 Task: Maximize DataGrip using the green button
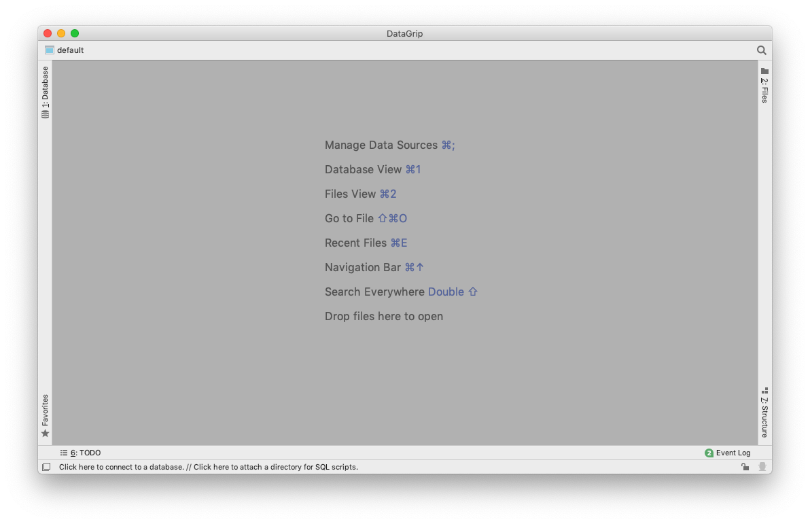[x=75, y=33]
